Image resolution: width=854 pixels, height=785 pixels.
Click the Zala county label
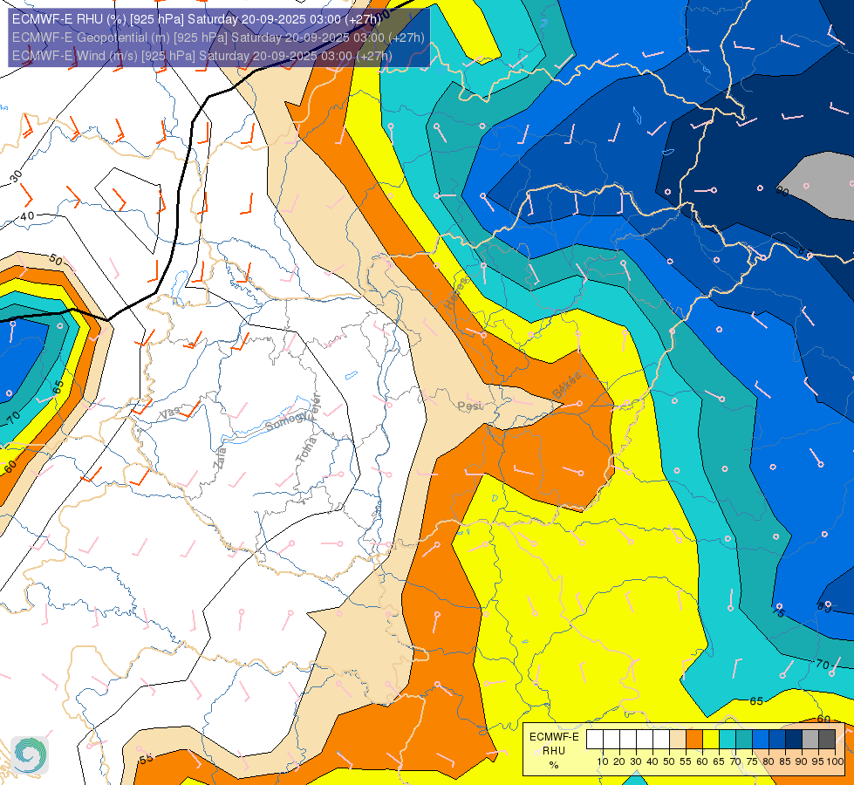click(220, 458)
